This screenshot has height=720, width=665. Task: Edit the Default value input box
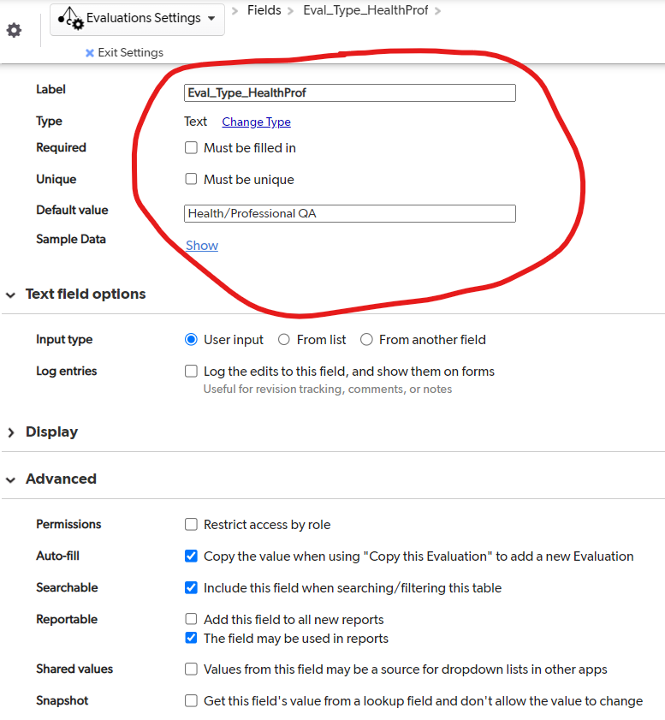(x=350, y=213)
